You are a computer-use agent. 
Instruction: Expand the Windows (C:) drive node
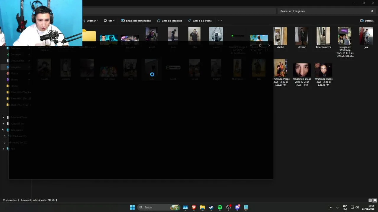pos(5,136)
